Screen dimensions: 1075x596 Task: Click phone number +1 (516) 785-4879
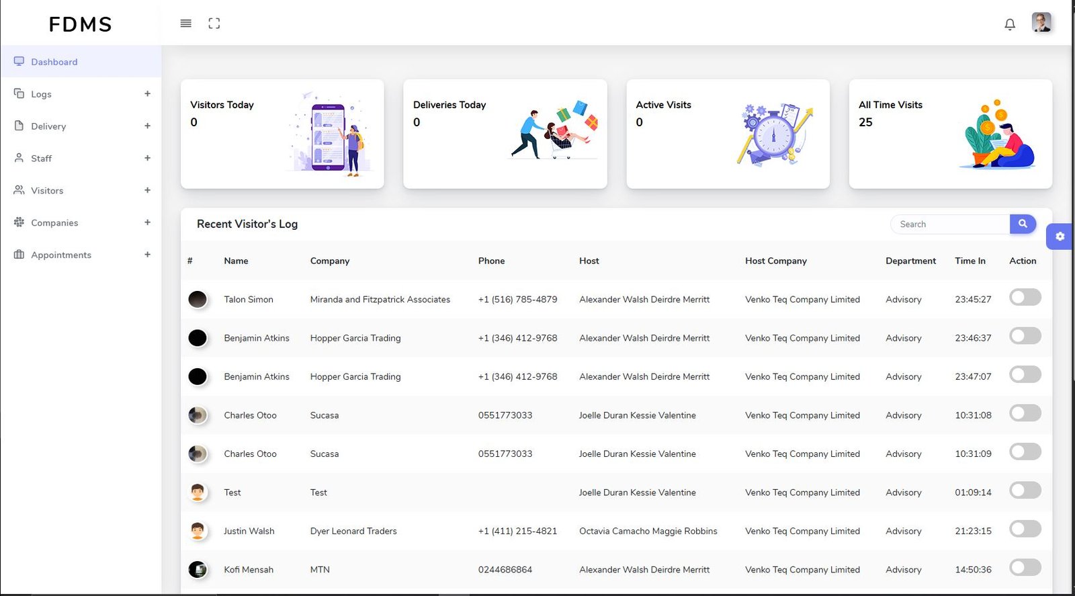517,300
